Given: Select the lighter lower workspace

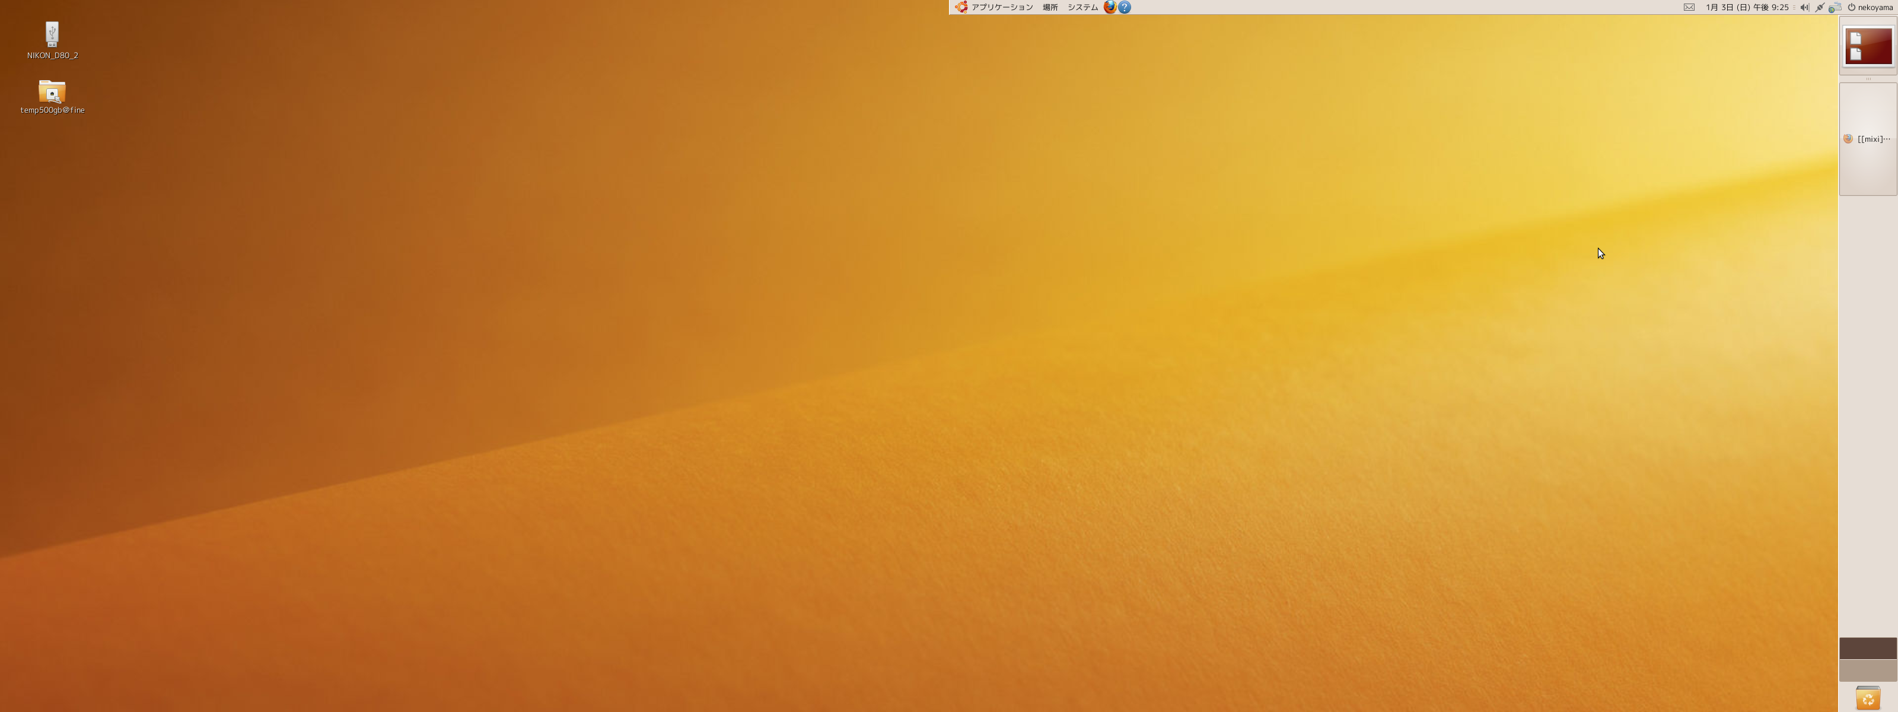Looking at the screenshot, I should pyautogui.click(x=1868, y=670).
